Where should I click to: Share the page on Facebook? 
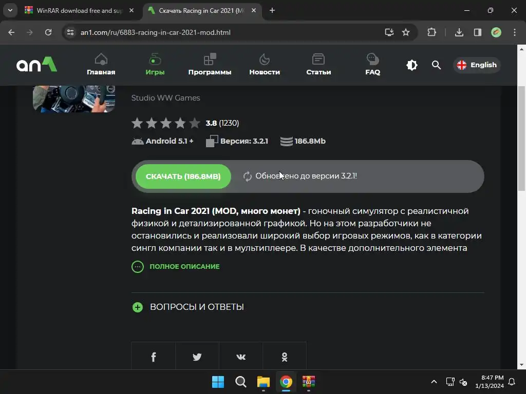[153, 357]
